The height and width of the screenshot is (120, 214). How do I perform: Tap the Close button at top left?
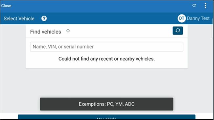6,6
